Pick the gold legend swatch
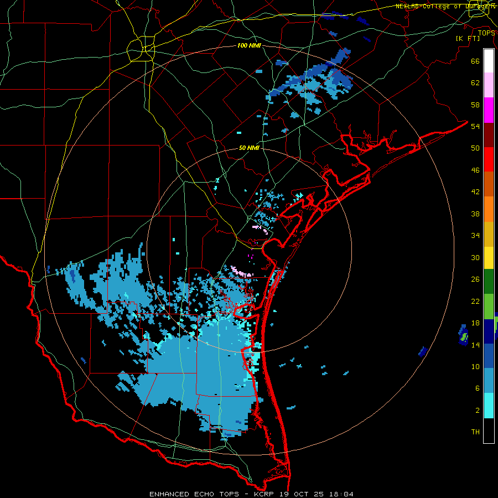Viewport: 498px width, 498px height. point(489,234)
